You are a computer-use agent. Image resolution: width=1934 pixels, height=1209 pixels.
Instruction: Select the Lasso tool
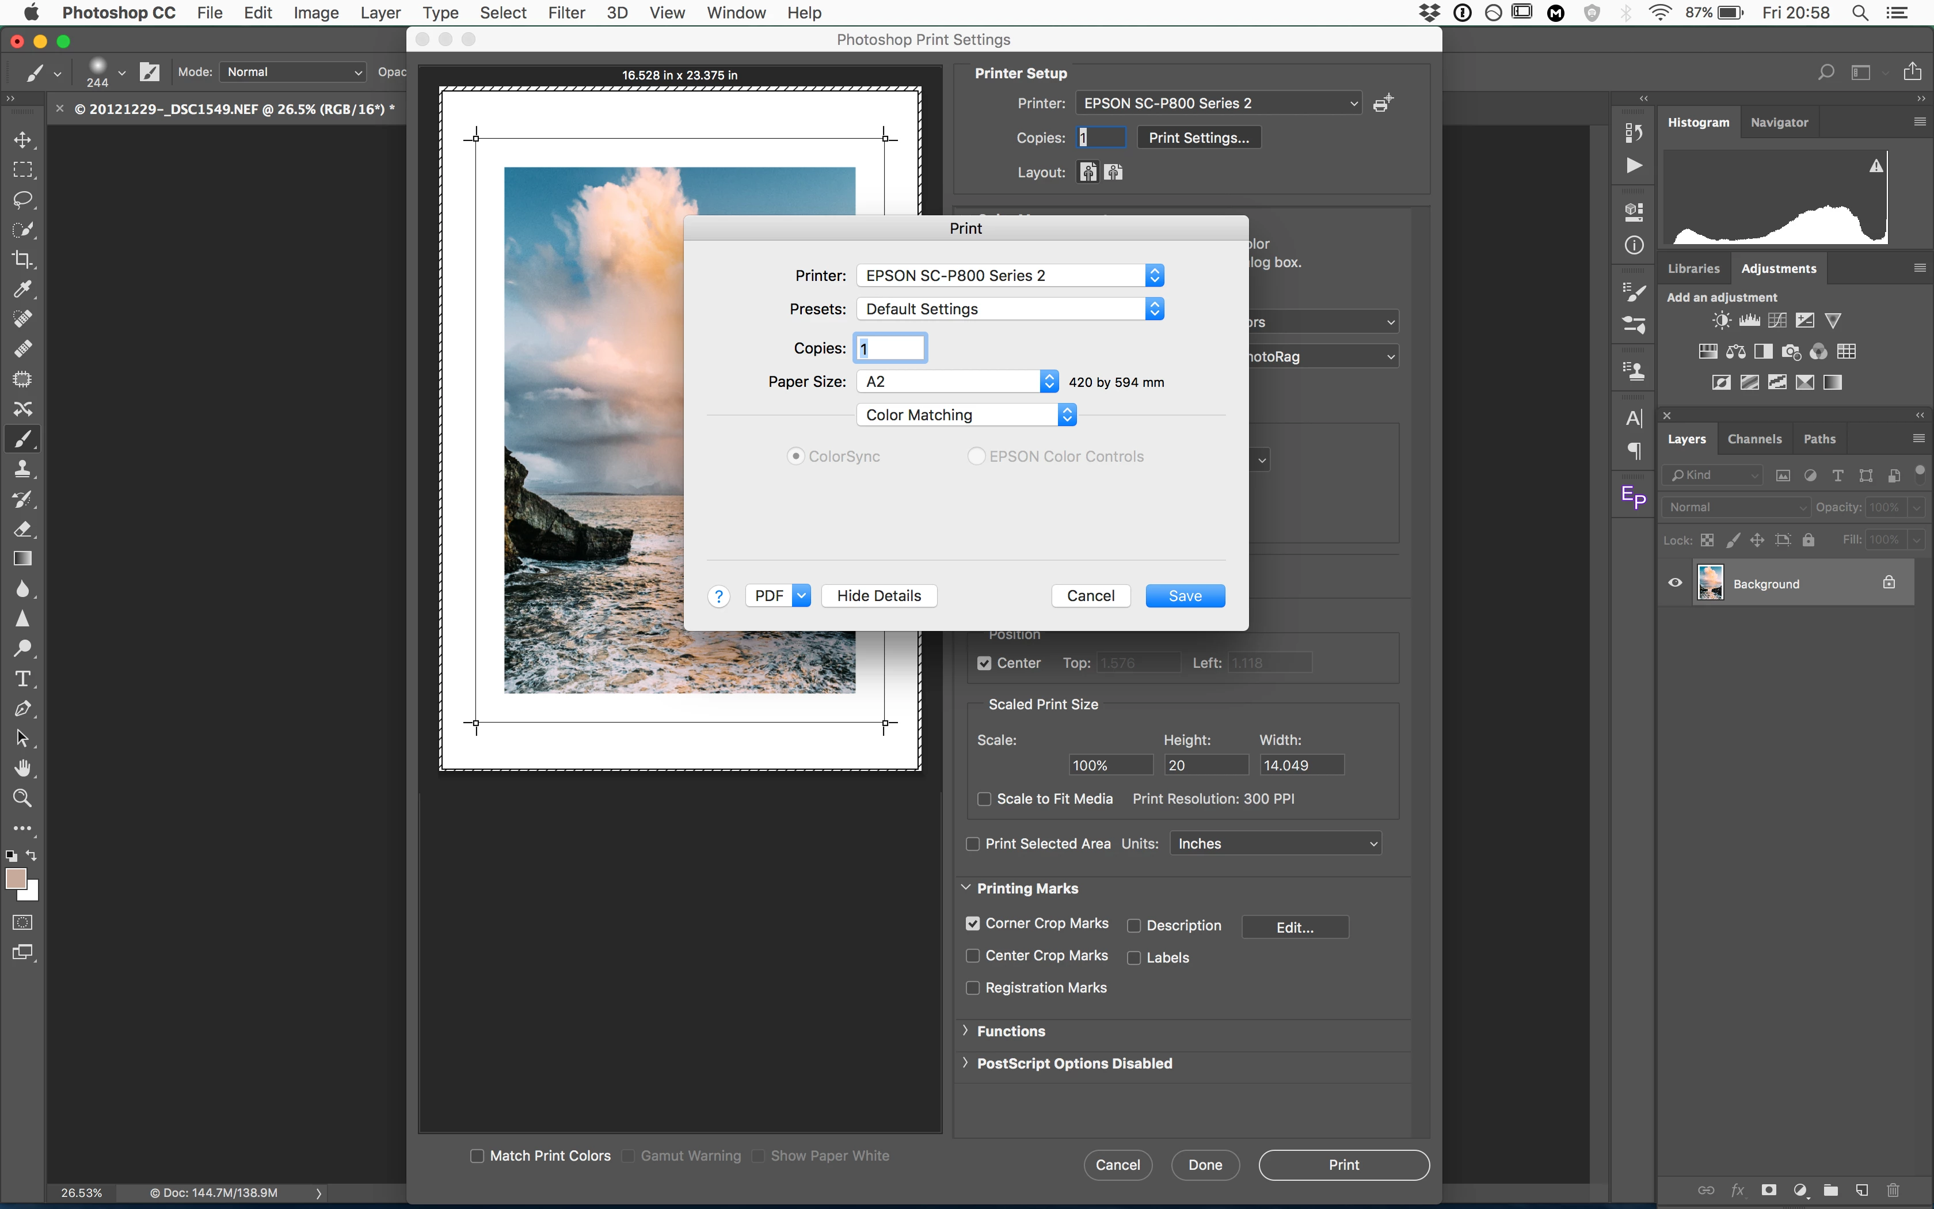(22, 199)
